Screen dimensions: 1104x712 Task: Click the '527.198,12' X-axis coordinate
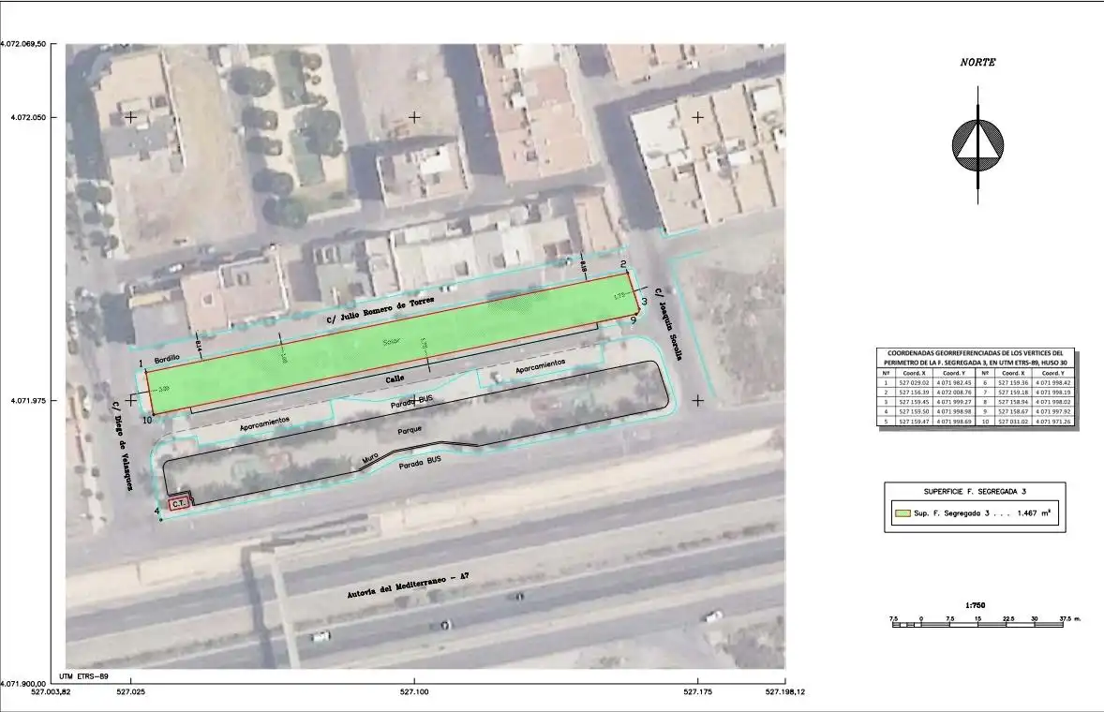[x=785, y=691]
